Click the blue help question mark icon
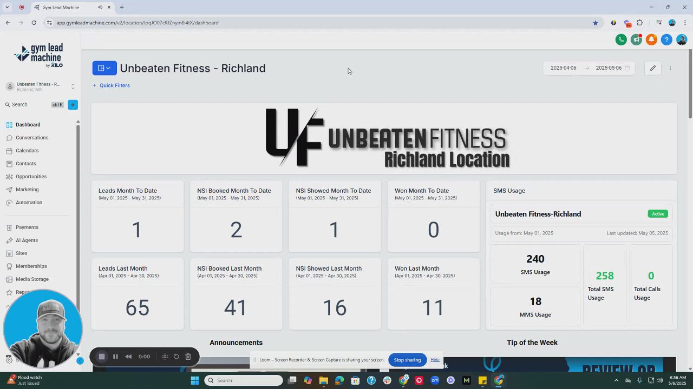Screen dimensions: 693x389 (x=666, y=39)
